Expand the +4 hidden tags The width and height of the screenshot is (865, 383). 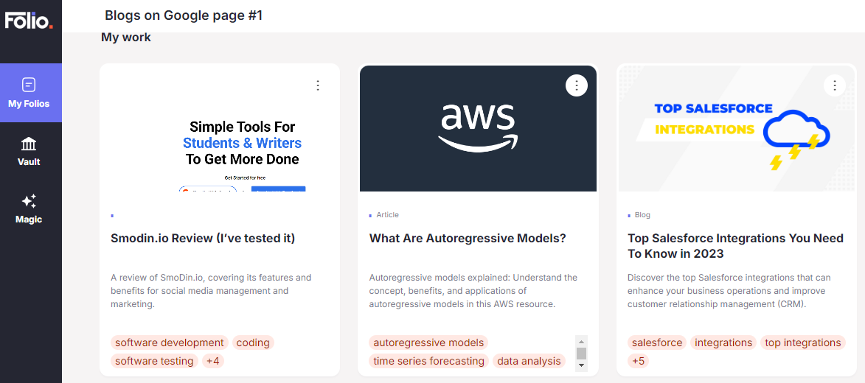[213, 361]
